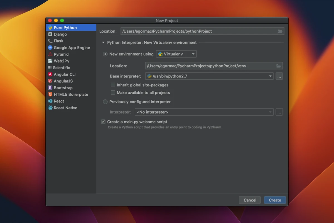Click the Scientific project type icon

click(x=50, y=67)
